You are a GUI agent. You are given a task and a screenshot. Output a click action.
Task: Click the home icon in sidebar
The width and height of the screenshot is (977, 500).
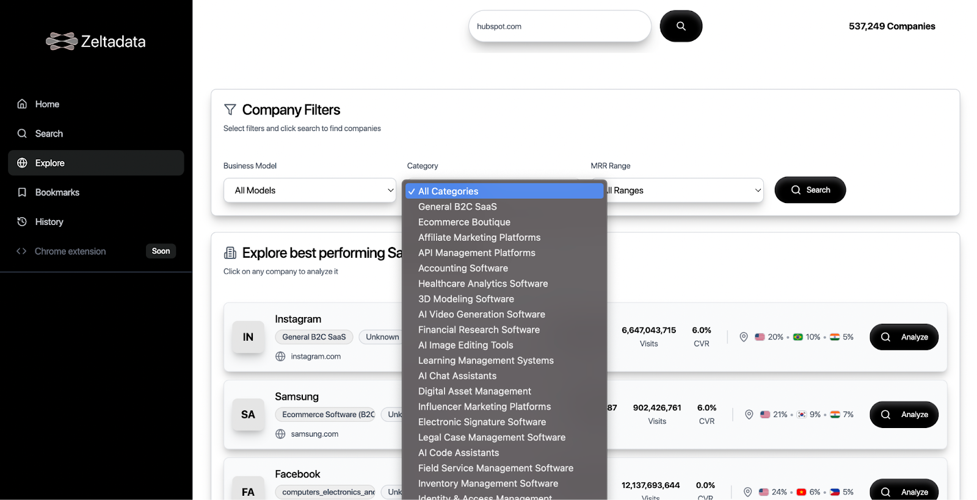coord(22,104)
